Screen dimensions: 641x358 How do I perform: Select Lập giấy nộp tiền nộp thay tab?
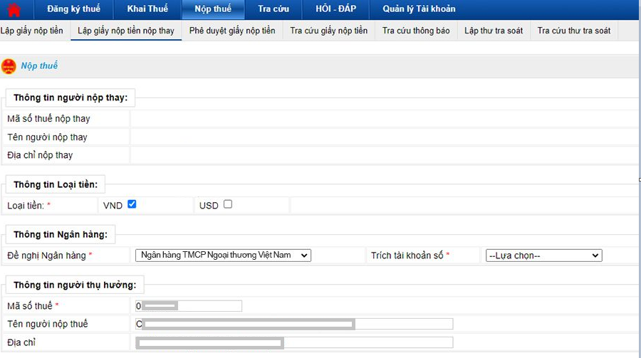click(125, 31)
